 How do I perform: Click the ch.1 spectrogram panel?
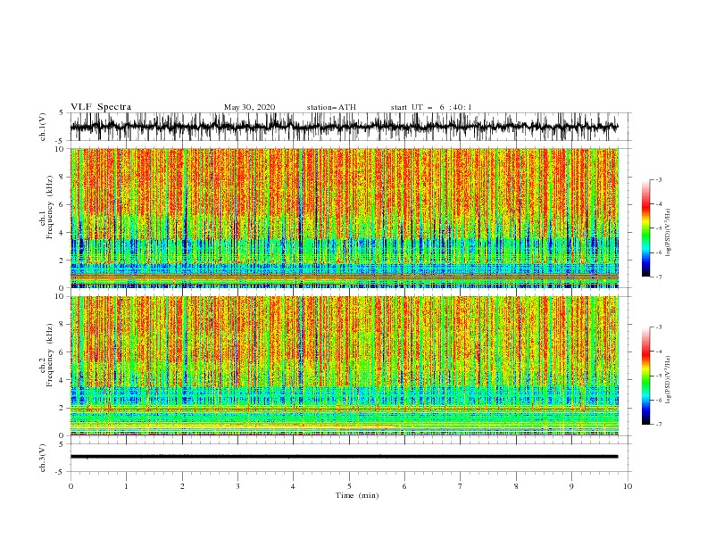click(x=345, y=218)
